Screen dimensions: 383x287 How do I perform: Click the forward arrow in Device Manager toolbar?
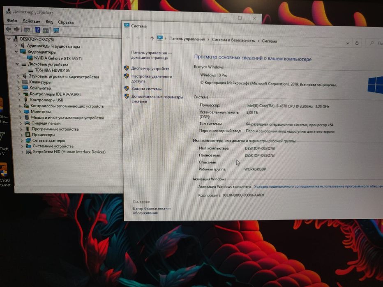(16, 30)
